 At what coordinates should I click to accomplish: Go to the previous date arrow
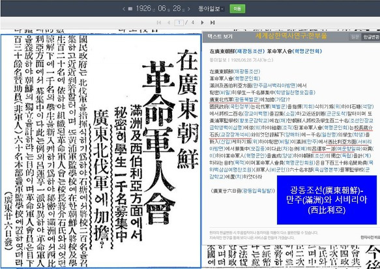[x=124, y=9]
